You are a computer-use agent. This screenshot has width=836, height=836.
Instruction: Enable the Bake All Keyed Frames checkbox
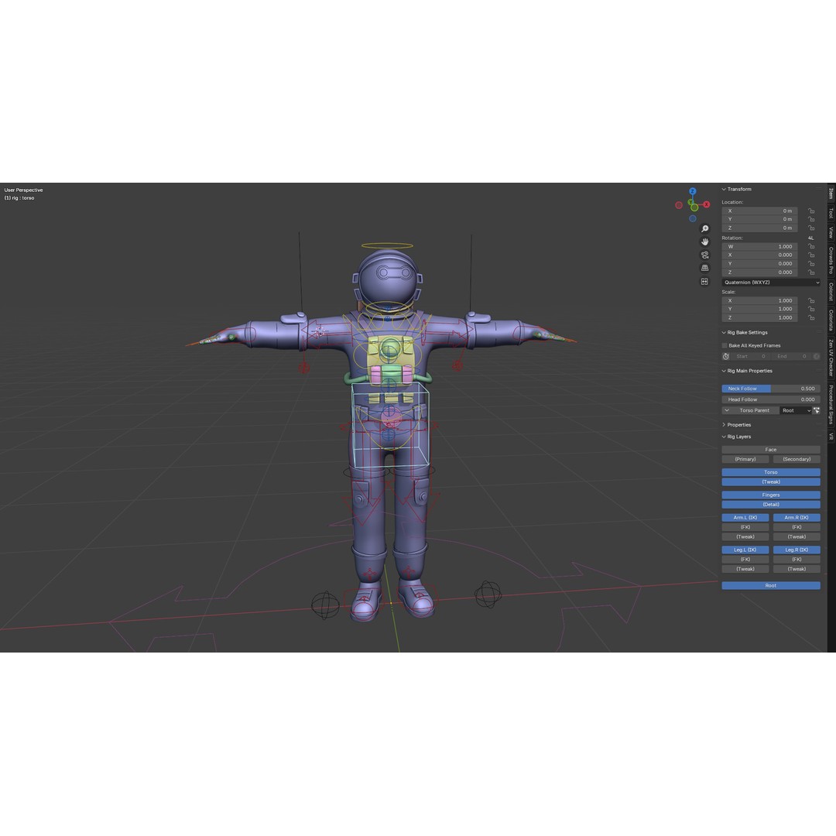[x=725, y=345]
